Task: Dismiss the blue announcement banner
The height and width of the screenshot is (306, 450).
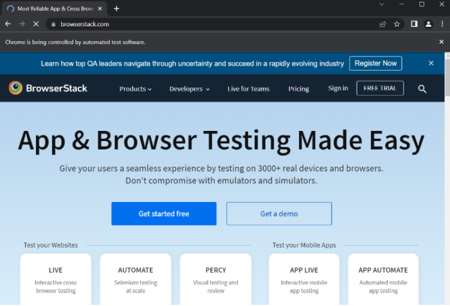Action: click(x=431, y=63)
